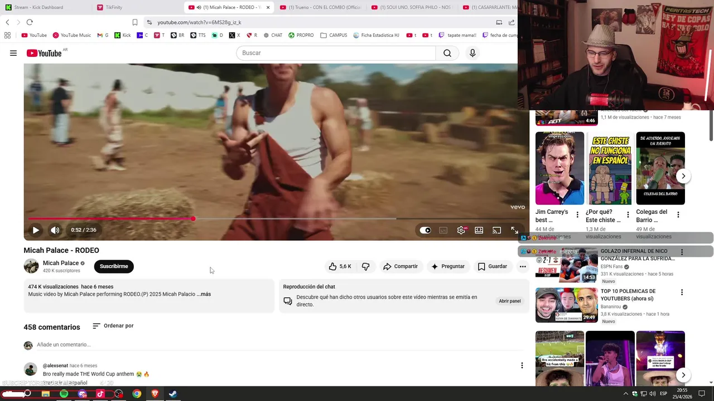Screen dimensions: 714x401
Task: Open GOLAZO INFERNAL DE NICO GONZALEZ video
Action: 638,255
